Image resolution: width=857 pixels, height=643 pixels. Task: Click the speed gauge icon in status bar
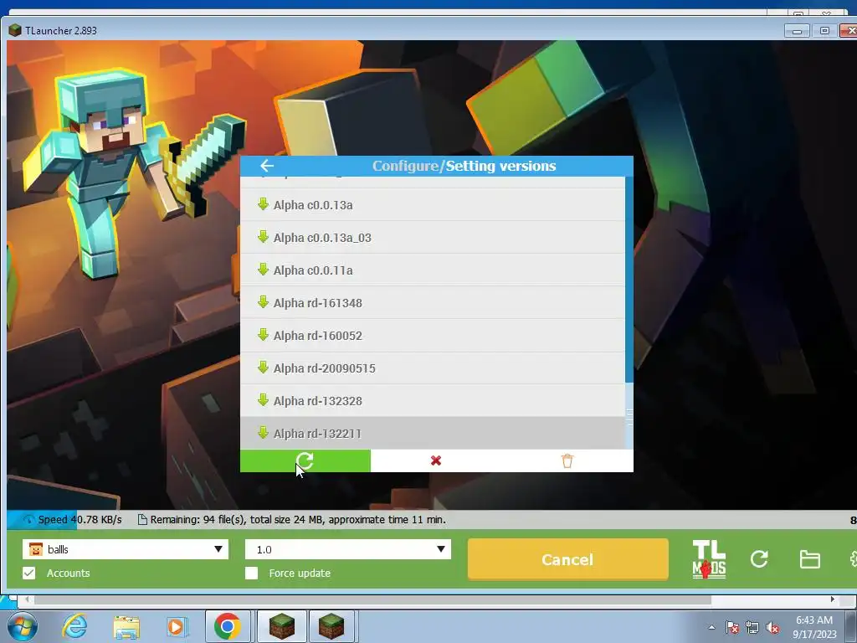(x=28, y=519)
